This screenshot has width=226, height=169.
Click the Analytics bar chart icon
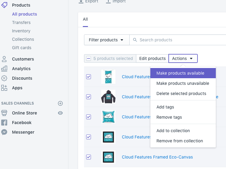[4, 69]
